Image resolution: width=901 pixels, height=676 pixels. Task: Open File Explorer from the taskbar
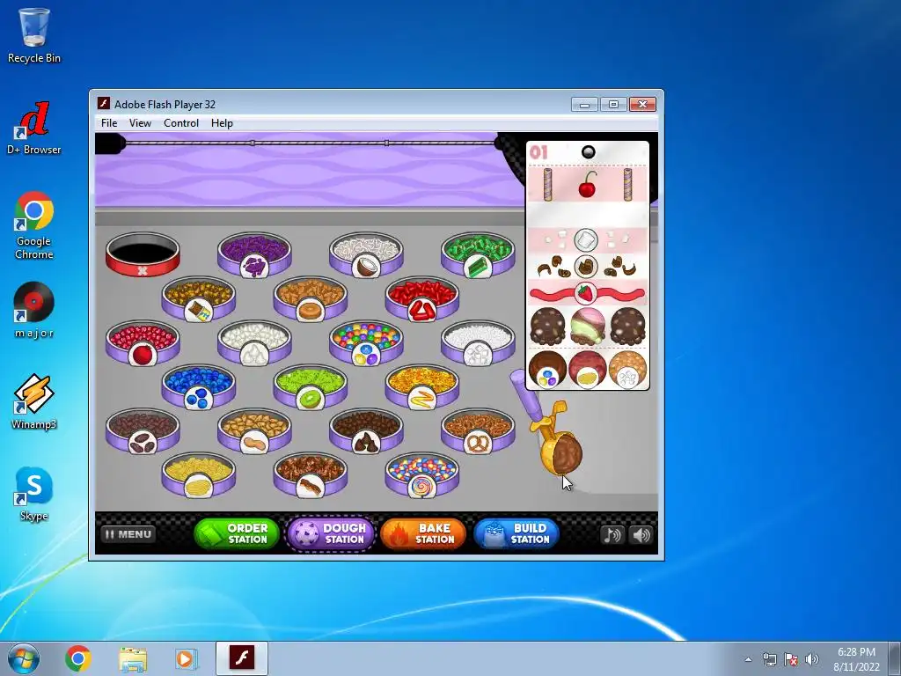tap(133, 658)
